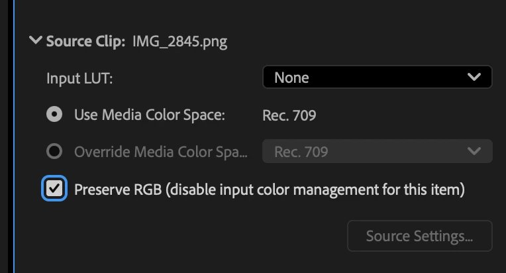Uncheck the Preserve RGB checkbox
Viewport: 506px width, 273px height.
(54, 190)
